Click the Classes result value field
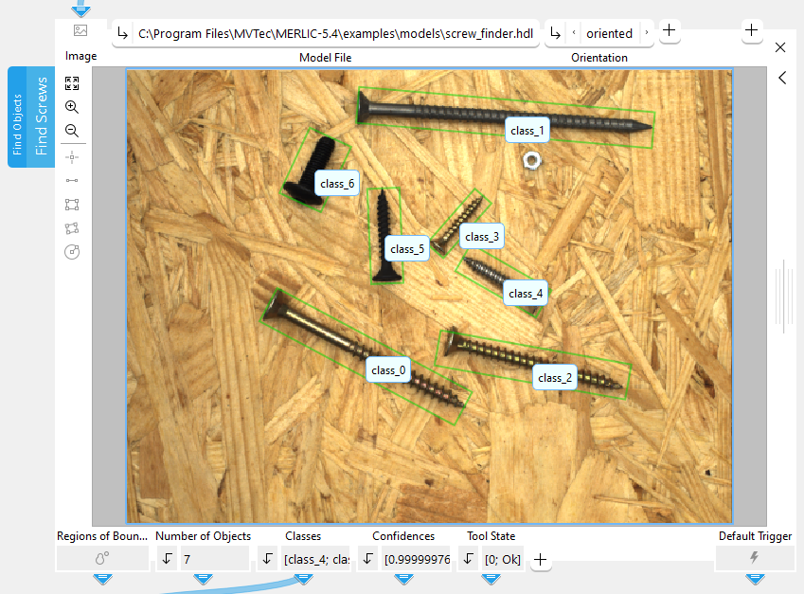This screenshot has width=804, height=594. (316, 559)
